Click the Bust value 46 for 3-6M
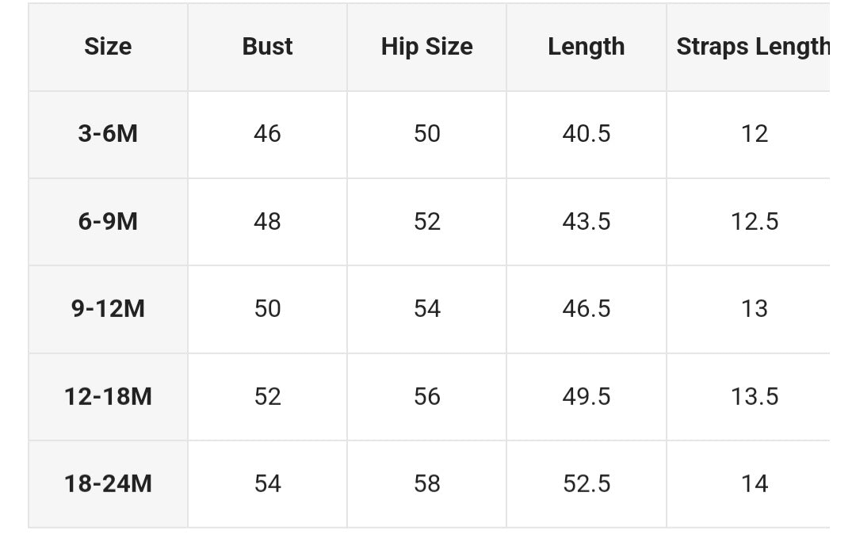This screenshot has height=542, width=856. pyautogui.click(x=267, y=134)
